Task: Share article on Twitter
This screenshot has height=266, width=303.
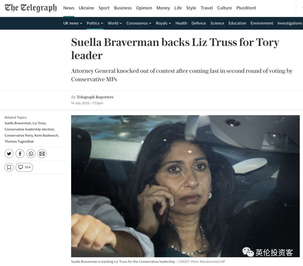Action: 9,154
